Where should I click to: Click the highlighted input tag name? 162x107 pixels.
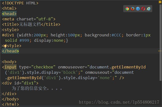click(10, 67)
